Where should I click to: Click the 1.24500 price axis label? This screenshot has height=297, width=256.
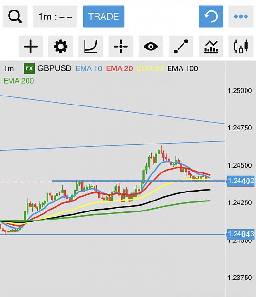tap(239, 165)
